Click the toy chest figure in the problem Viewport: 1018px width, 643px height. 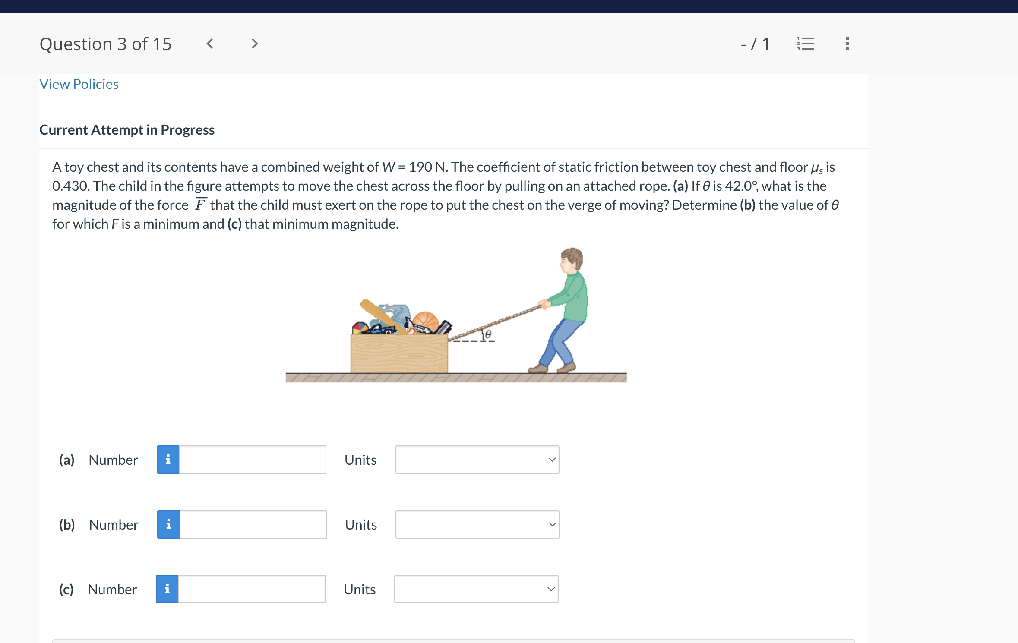(399, 350)
